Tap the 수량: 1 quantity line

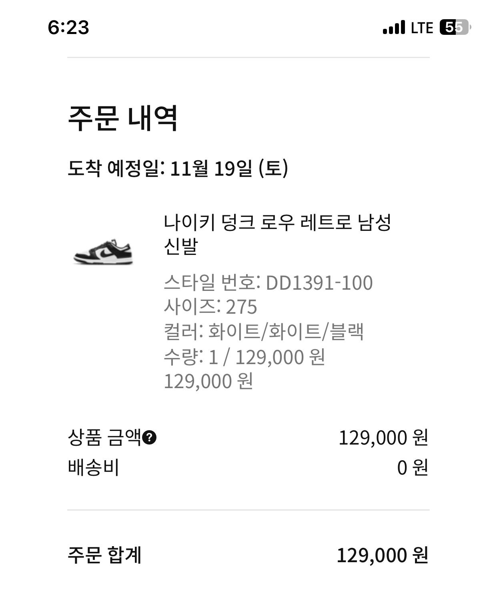(x=244, y=357)
